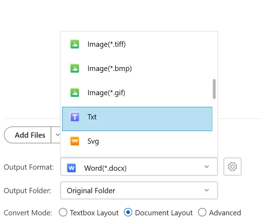Screen dimensions: 262x222
Task: Open output format settings gear
Action: 232,166
